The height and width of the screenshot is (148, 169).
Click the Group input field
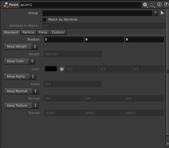click(x=97, y=13)
